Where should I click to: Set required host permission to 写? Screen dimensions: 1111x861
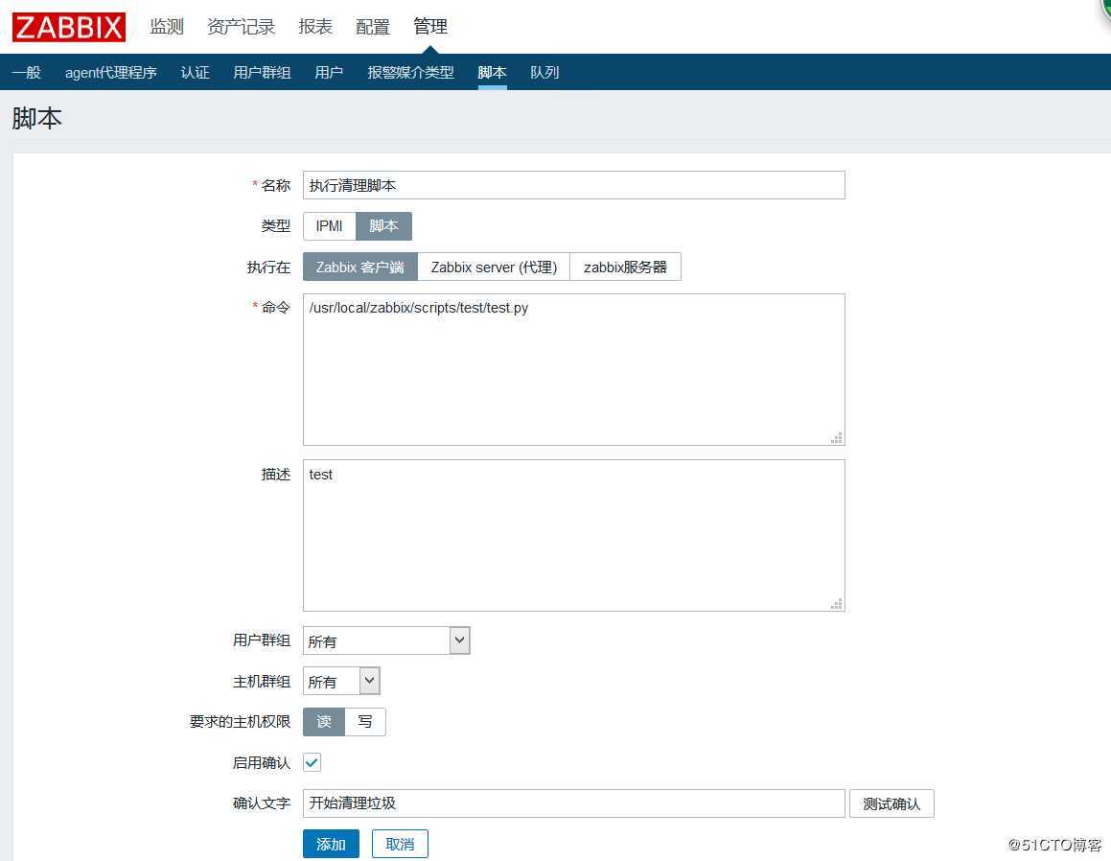point(365,722)
